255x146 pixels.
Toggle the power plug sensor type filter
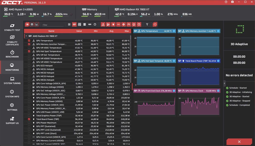coord(113,24)
